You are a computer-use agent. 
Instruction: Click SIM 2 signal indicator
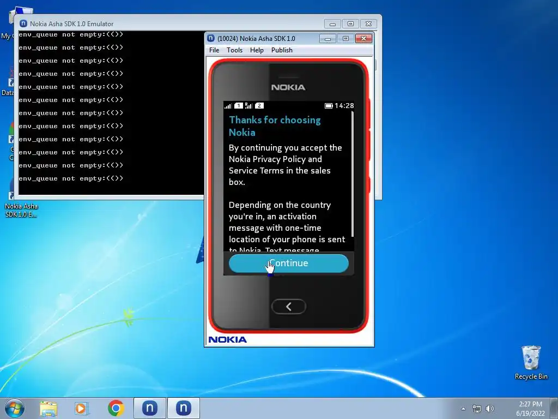pos(254,105)
